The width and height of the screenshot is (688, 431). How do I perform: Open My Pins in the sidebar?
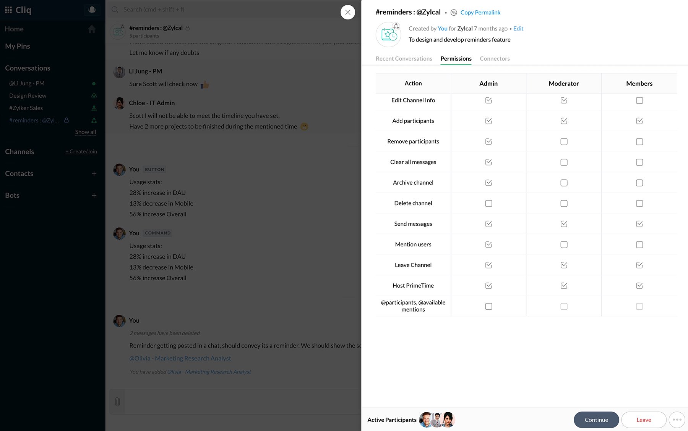(18, 46)
